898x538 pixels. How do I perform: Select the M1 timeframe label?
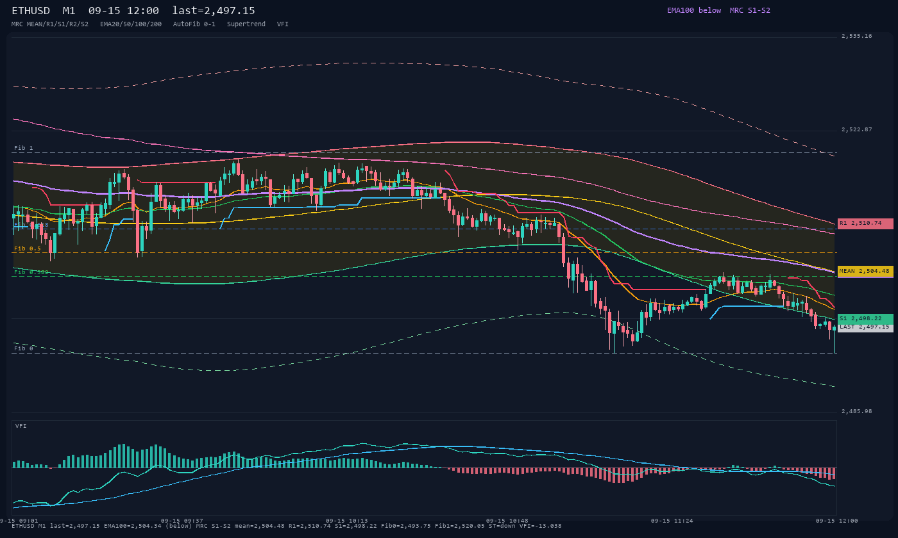coord(69,11)
